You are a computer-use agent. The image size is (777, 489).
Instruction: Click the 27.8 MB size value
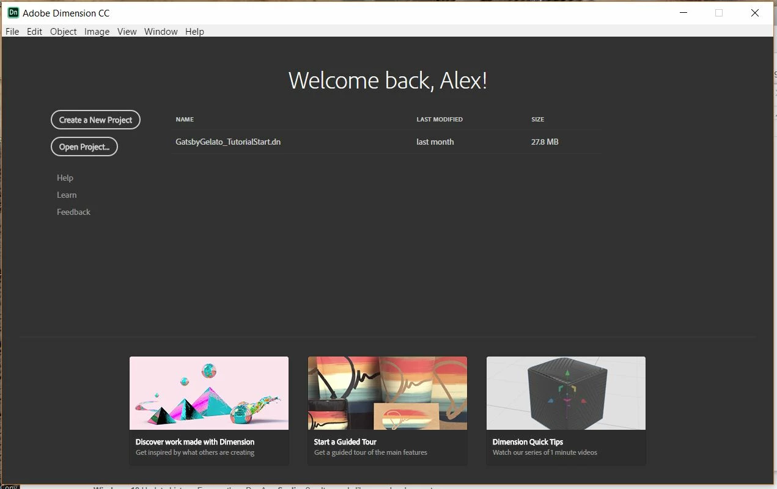545,142
